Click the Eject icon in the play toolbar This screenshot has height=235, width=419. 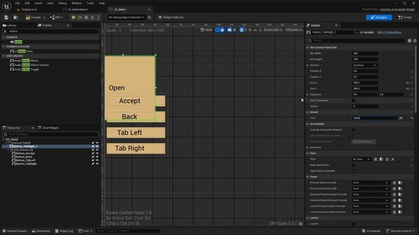click(x=92, y=18)
